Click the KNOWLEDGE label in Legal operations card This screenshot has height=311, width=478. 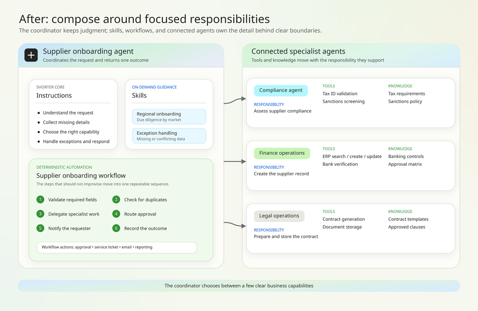click(400, 212)
